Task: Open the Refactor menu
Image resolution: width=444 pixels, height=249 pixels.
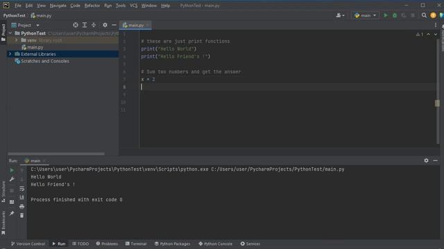Action: 92,6
